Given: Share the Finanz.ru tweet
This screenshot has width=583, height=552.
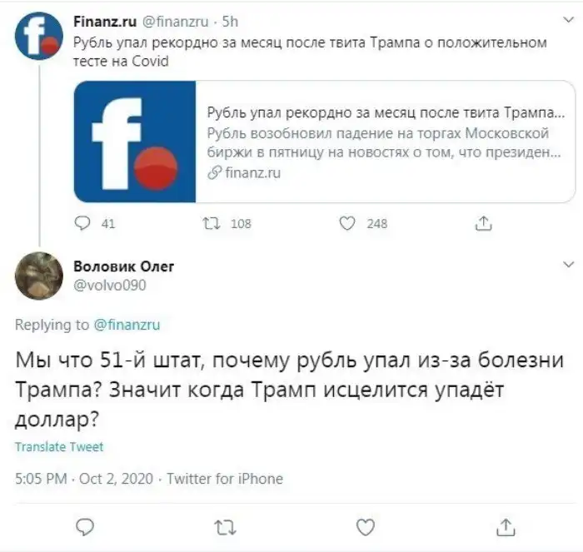Looking at the screenshot, I should pos(483,223).
